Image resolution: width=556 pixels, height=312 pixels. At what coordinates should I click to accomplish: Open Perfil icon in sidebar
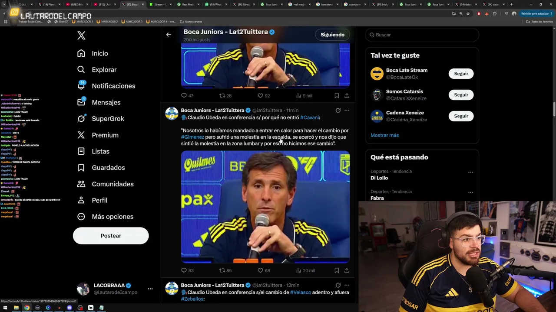pyautogui.click(x=81, y=200)
